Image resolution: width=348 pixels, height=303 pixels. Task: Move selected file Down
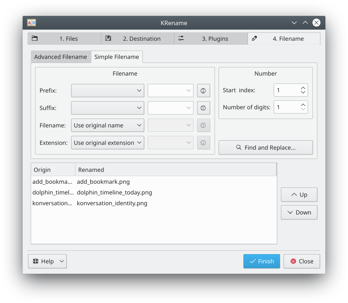(299, 212)
